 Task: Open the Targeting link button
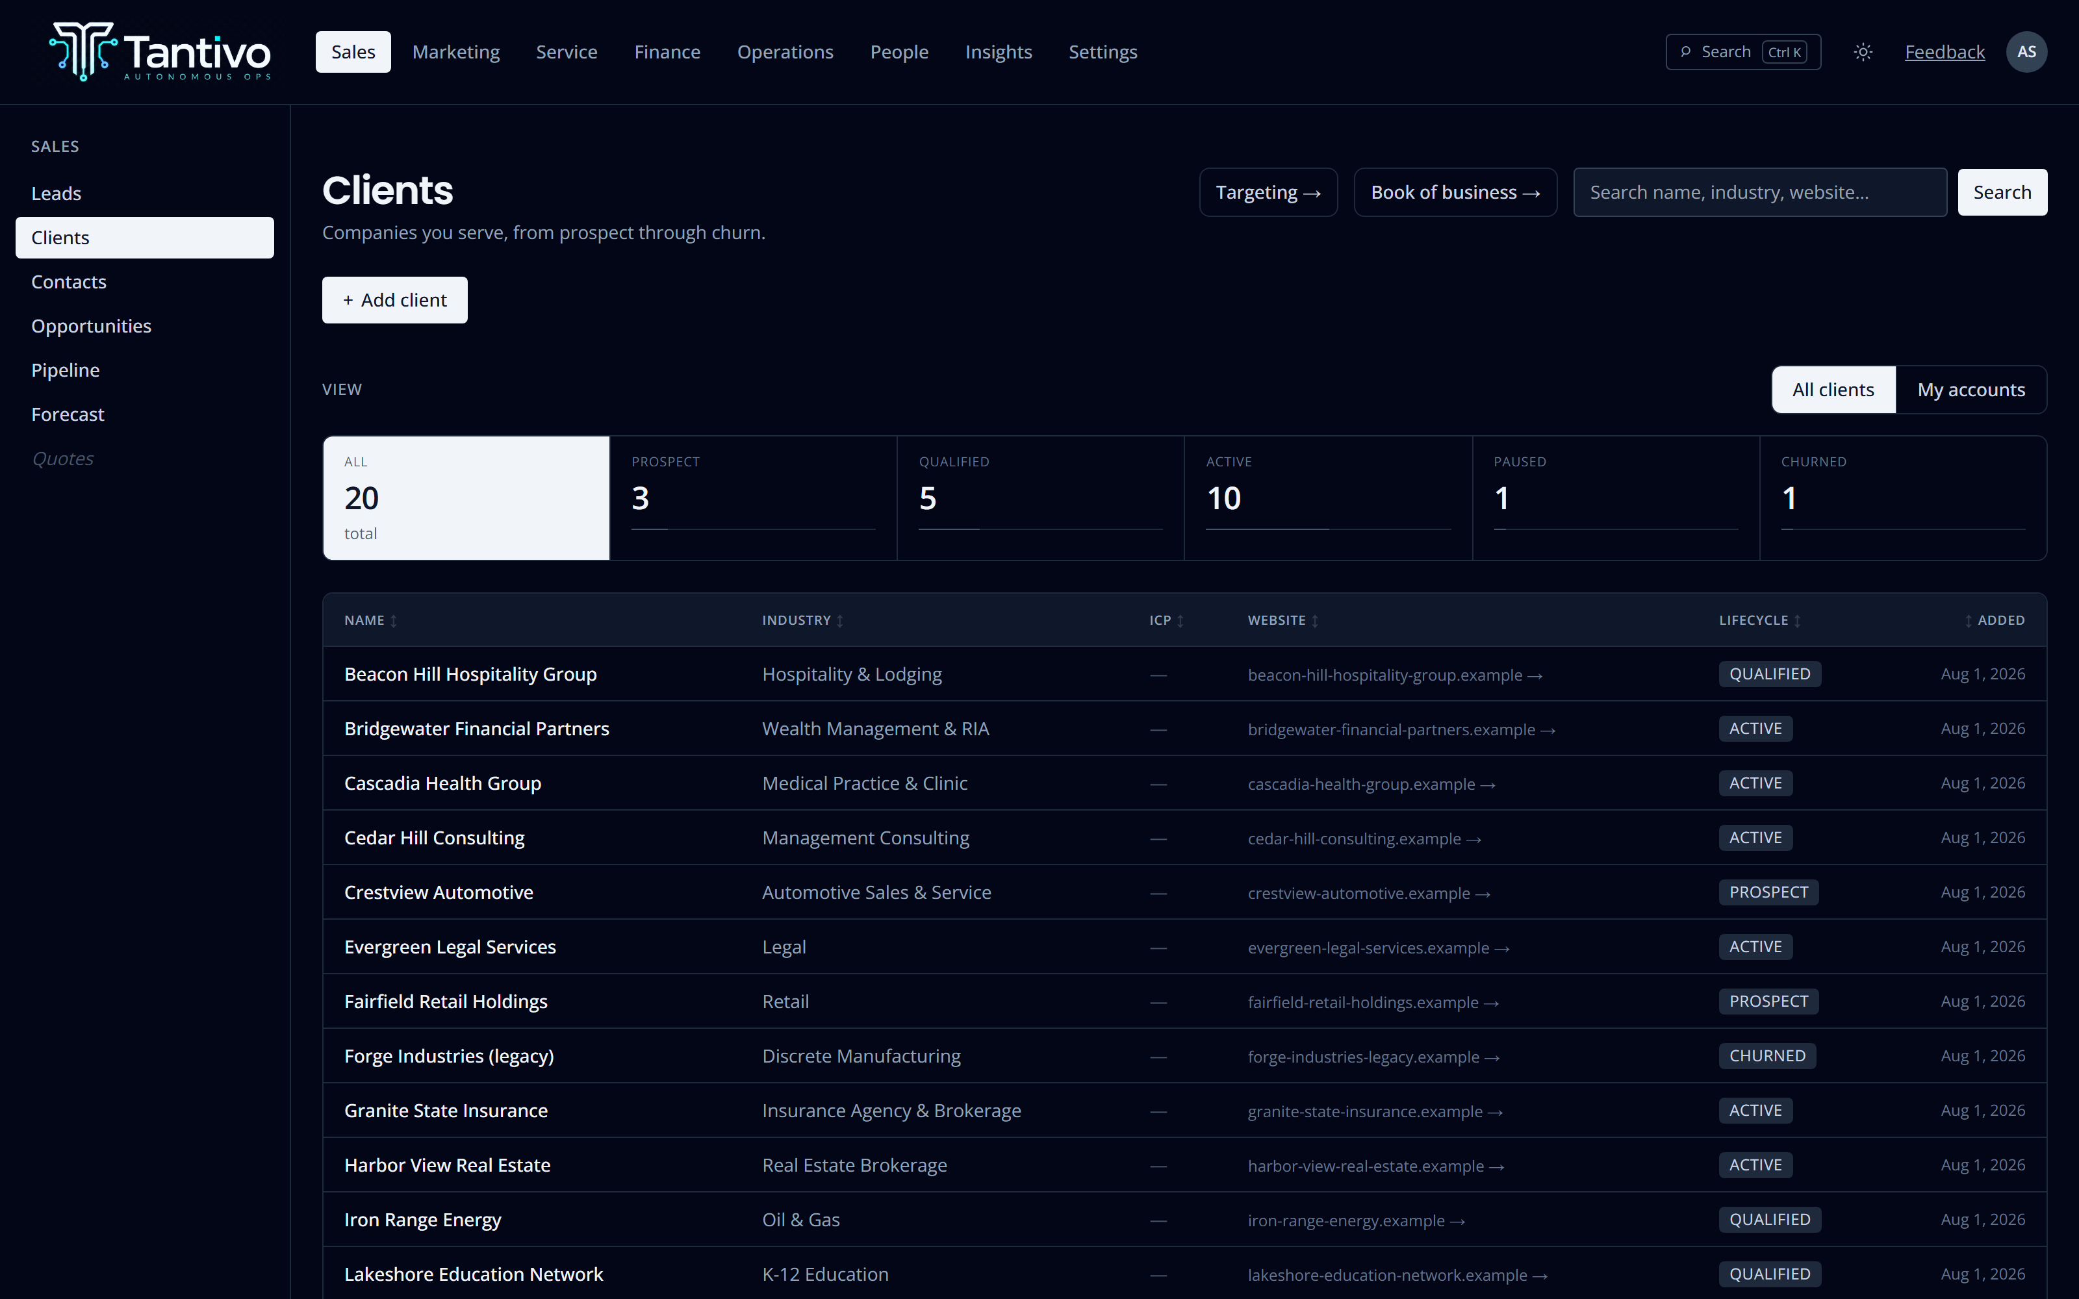pos(1268,192)
